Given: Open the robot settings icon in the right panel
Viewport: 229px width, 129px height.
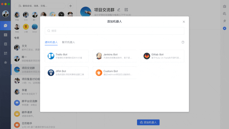Looking at the screenshot, I should pos(224,14).
